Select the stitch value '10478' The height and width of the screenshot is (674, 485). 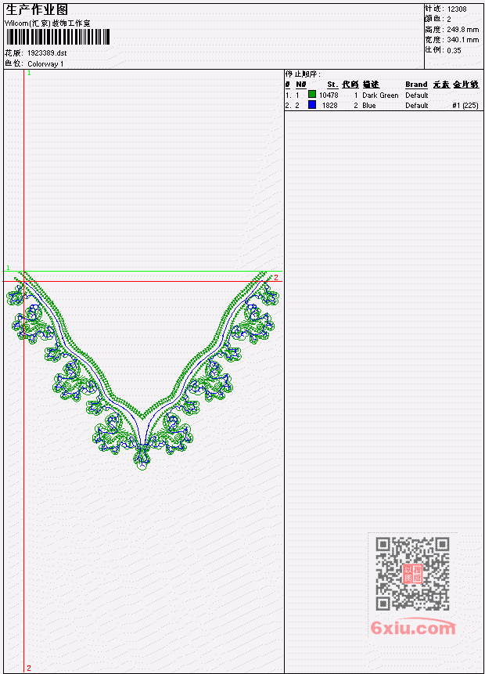pos(329,95)
